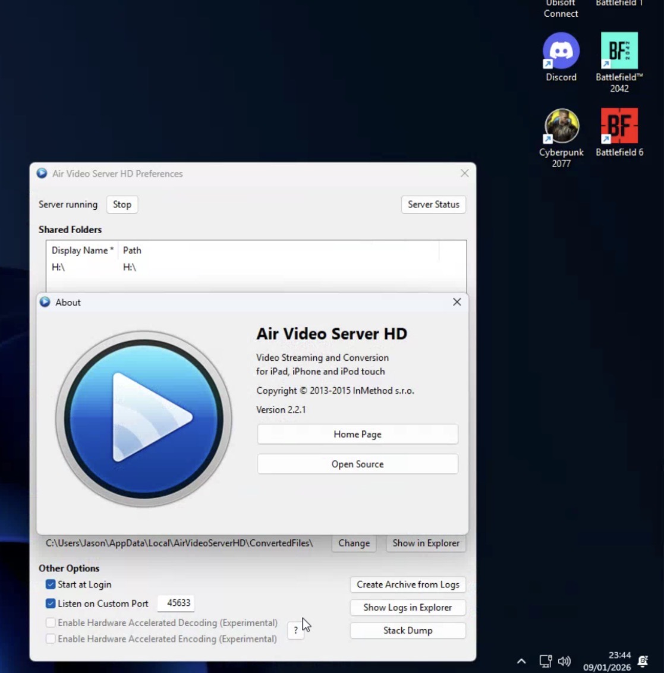Screen dimensions: 664x673
Task: Click the H:\ path cell
Action: point(129,268)
